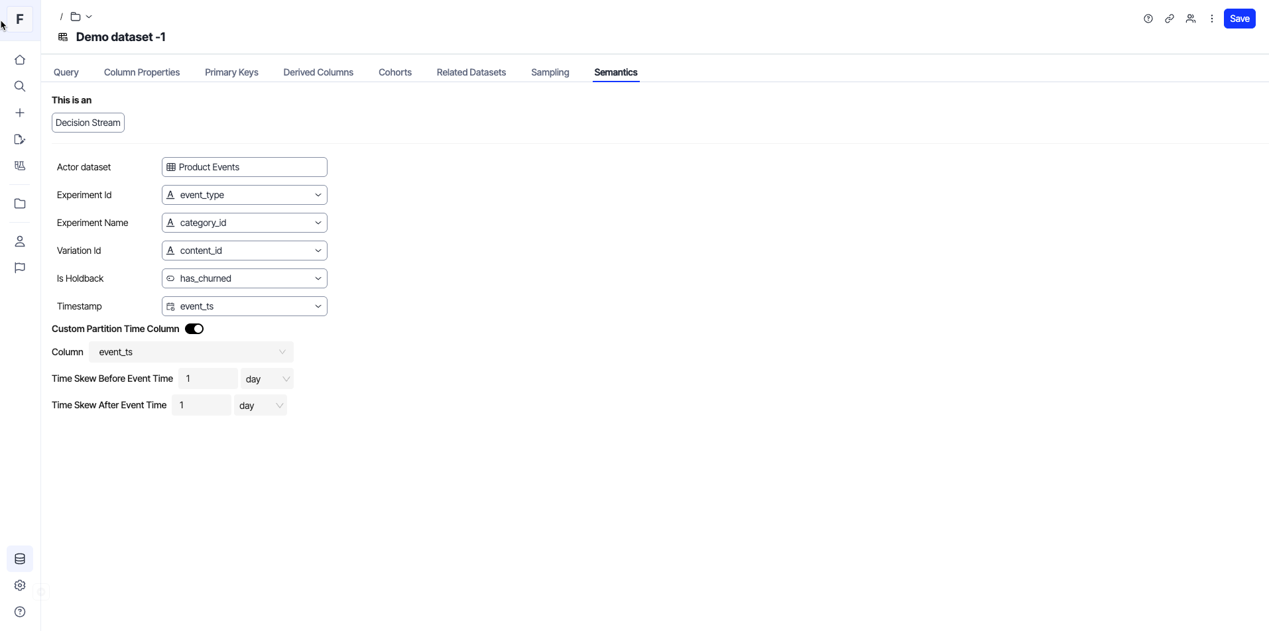
Task: Click the Save button
Action: pyautogui.click(x=1239, y=18)
